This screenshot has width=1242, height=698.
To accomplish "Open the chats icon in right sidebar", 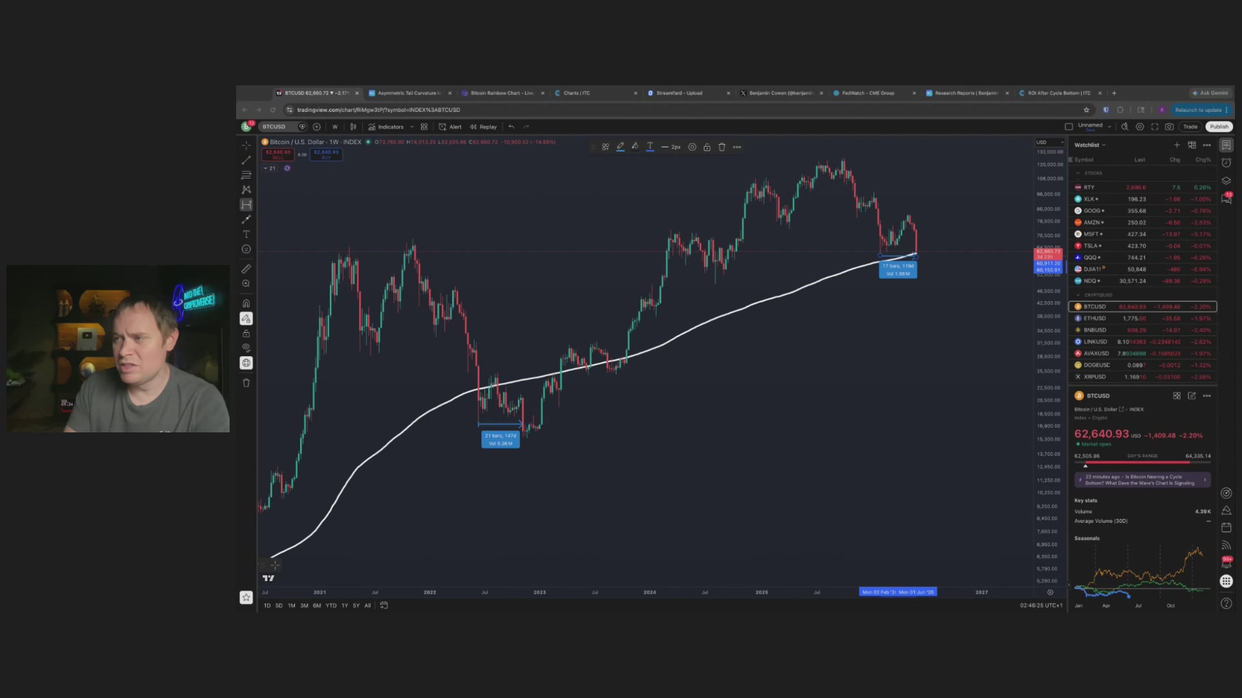I will click(x=1226, y=198).
